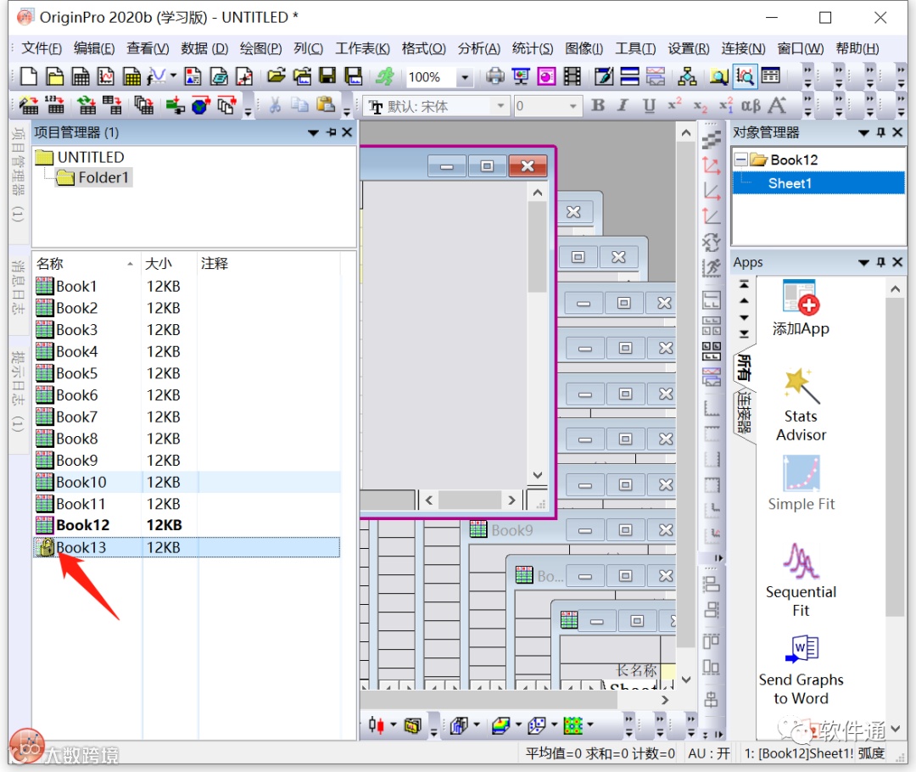Select Folder1 in project tree
The image size is (916, 772).
coord(95,177)
